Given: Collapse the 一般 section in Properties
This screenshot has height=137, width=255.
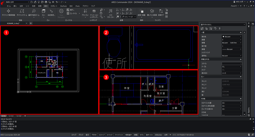Looking at the screenshot, I should pos(241,32).
